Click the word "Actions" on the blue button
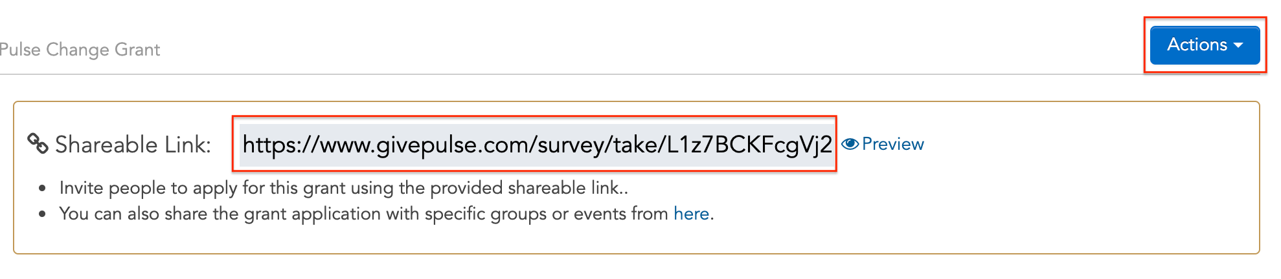Viewport: 1281px width, 279px height. point(1197,45)
